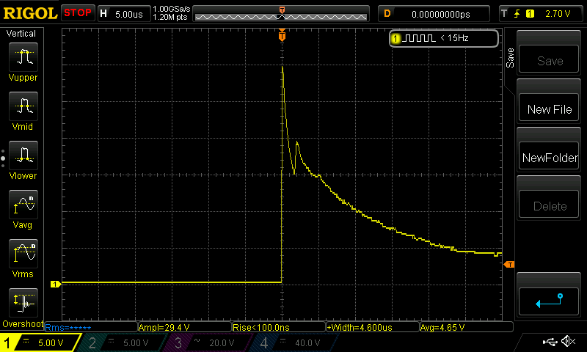Click the orange trigger level marker on right edge
Screen dimensions: 587x352
tap(510, 264)
